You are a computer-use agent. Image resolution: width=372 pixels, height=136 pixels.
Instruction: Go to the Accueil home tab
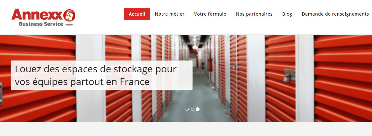pyautogui.click(x=137, y=14)
